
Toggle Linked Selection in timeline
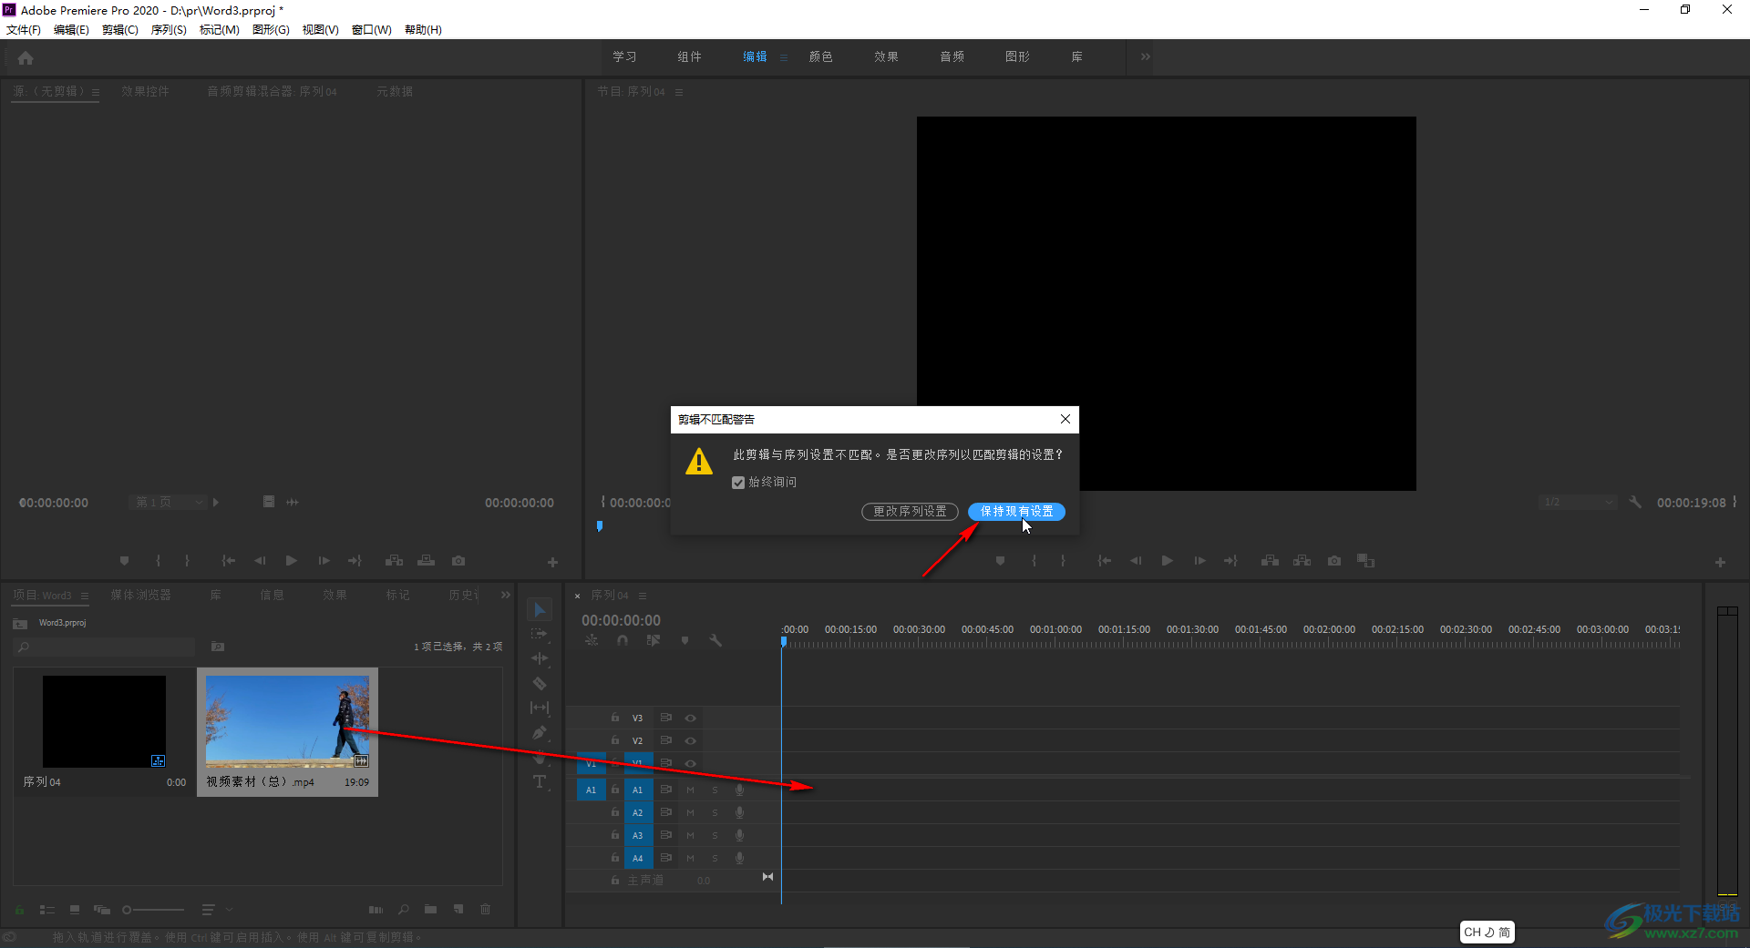[654, 640]
